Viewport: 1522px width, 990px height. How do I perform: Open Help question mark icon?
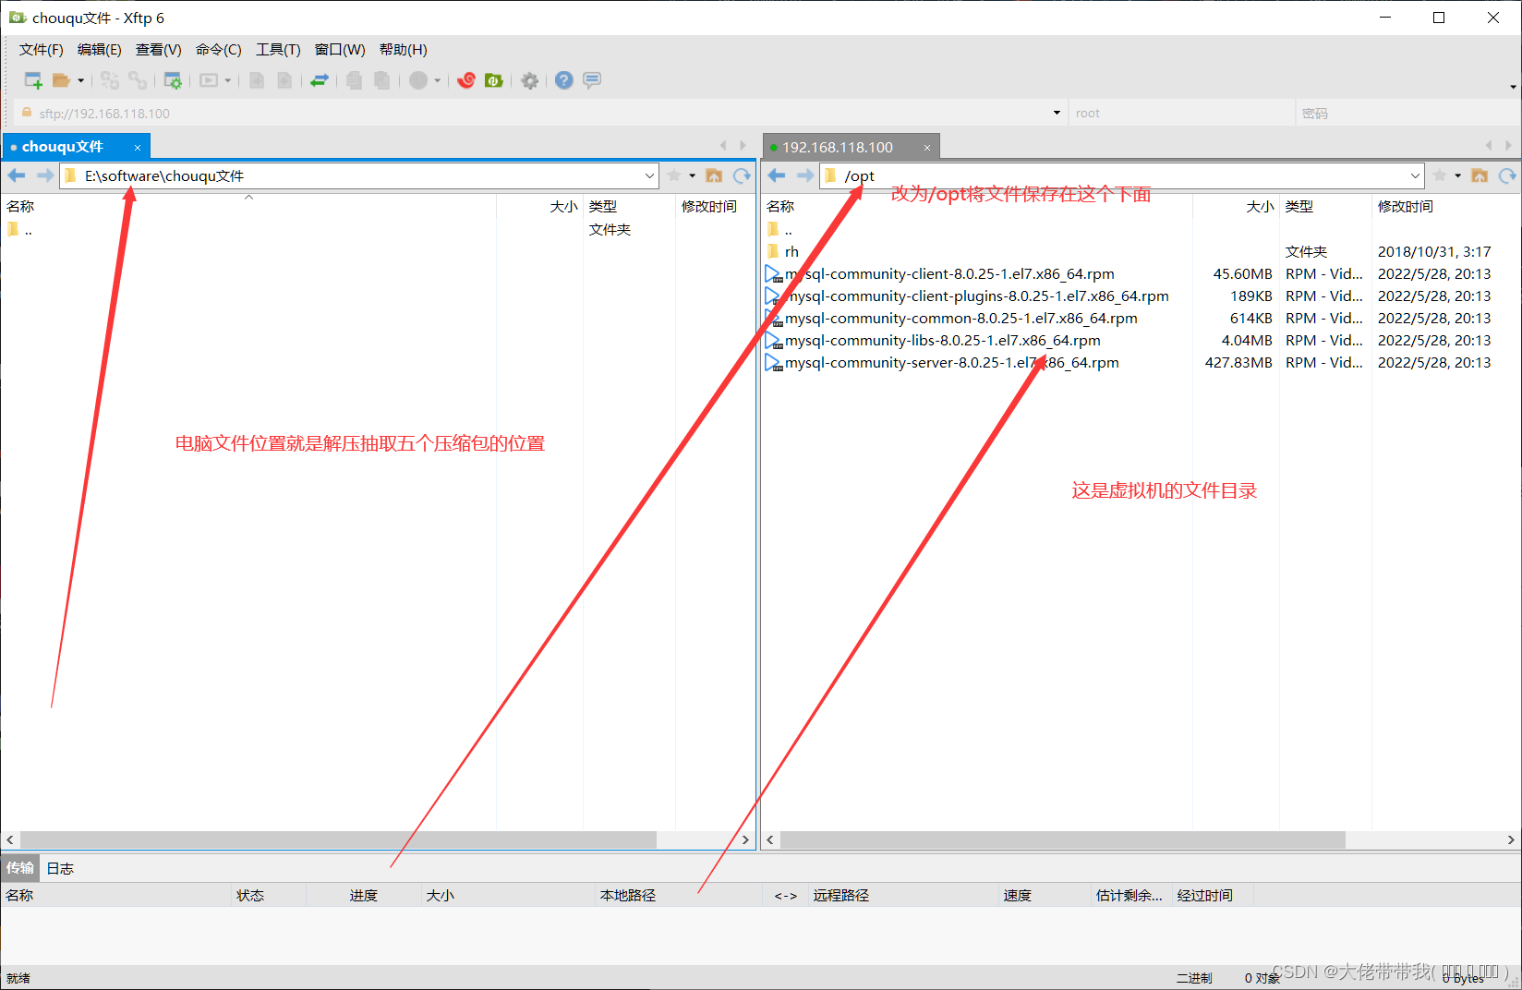pos(564,80)
